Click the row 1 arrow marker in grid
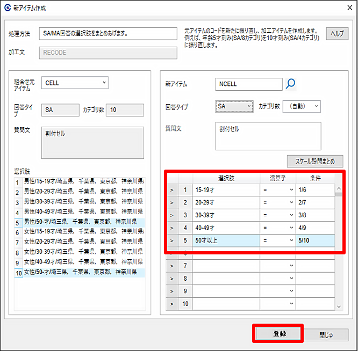This screenshot has width=358, height=351. [172, 189]
